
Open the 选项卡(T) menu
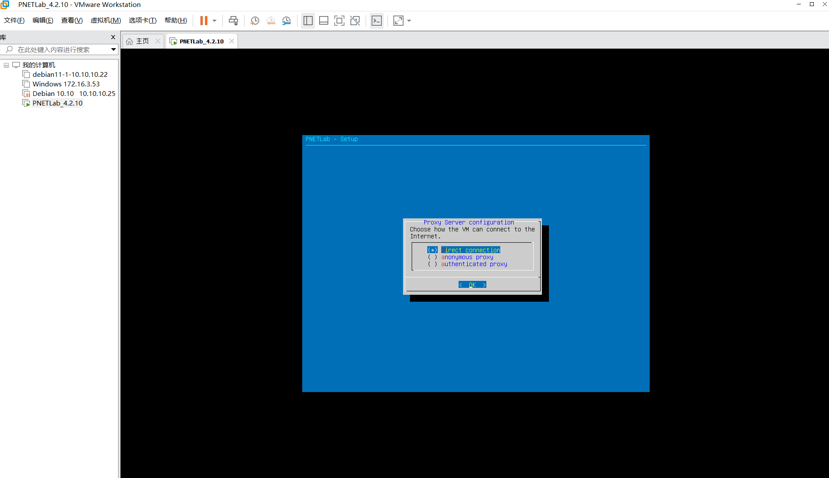142,20
